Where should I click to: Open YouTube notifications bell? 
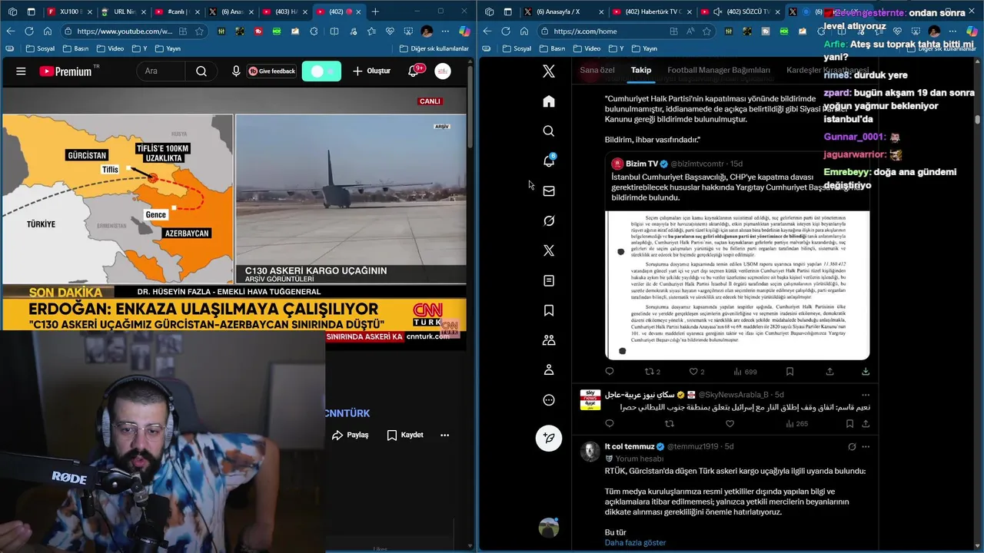(414, 71)
